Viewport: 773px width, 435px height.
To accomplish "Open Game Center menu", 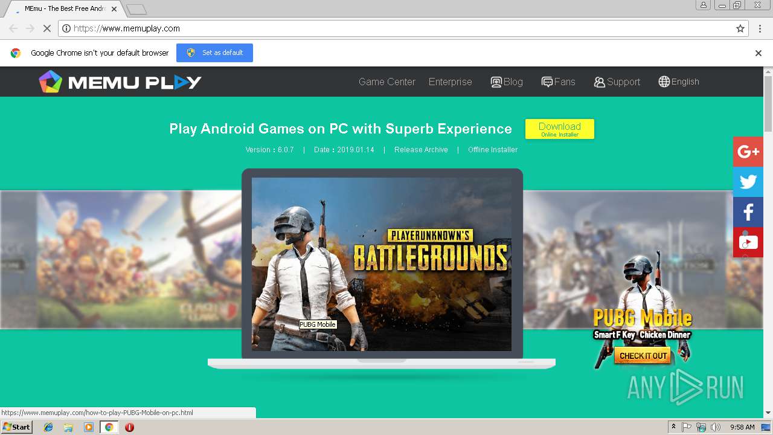I will [387, 82].
